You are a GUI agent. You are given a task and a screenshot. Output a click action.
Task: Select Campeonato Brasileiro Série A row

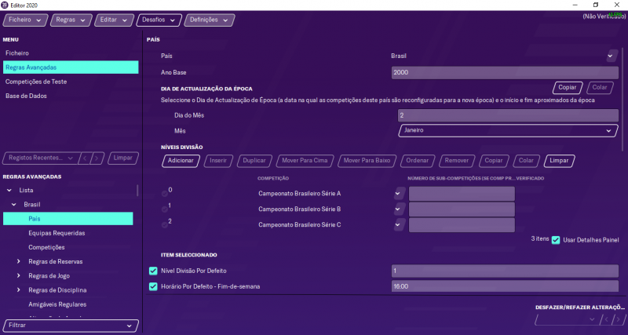coord(300,194)
